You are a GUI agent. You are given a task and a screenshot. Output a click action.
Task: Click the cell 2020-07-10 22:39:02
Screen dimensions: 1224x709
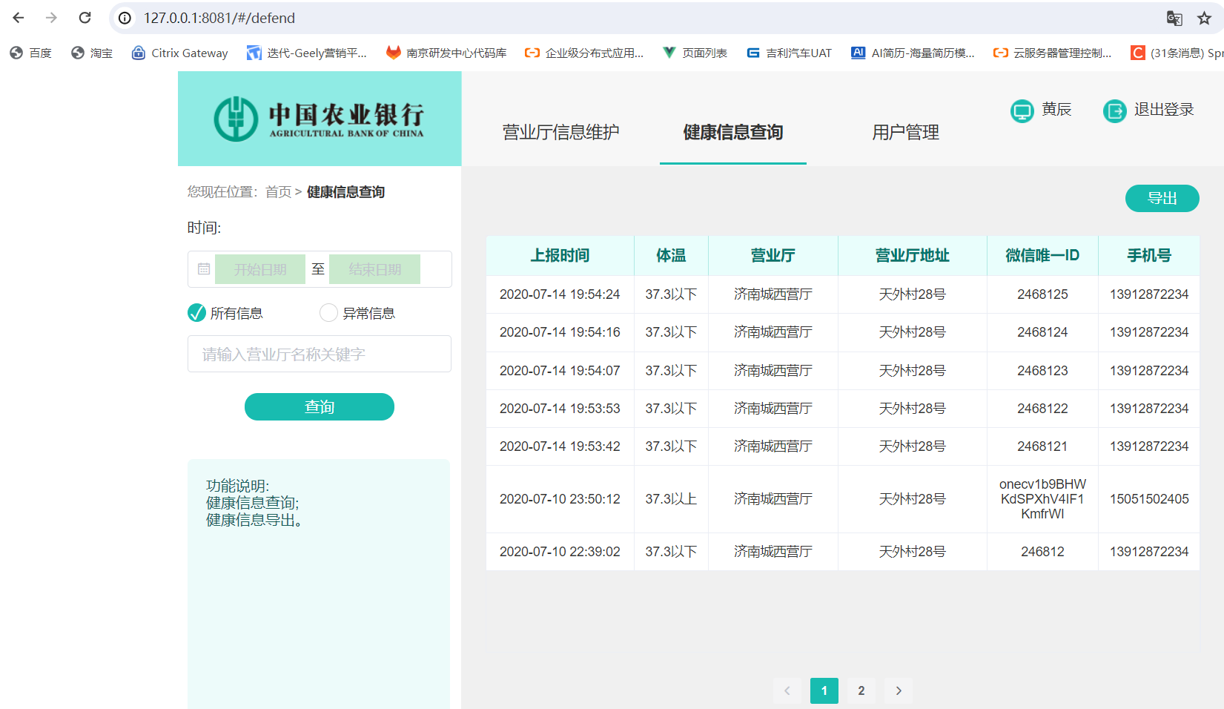560,552
